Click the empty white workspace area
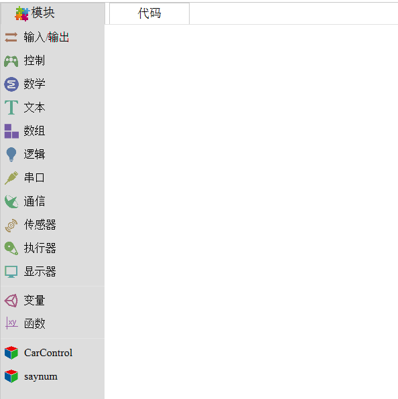This screenshot has width=398, height=399. [x=251, y=212]
